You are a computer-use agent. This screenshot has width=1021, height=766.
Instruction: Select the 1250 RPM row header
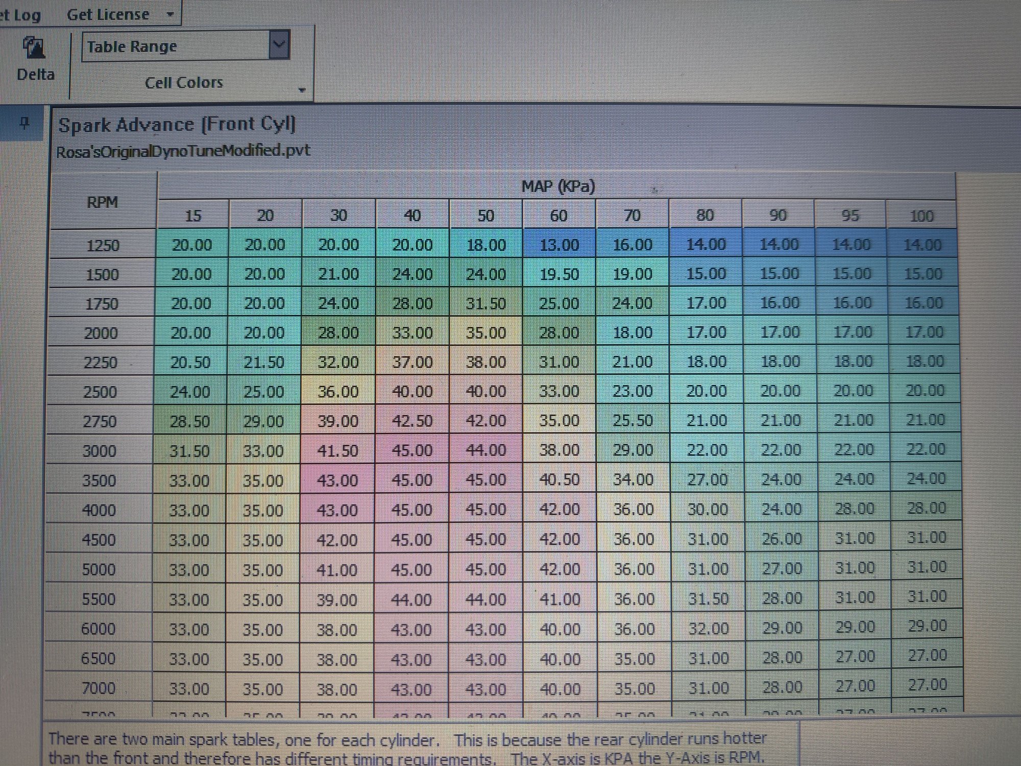[x=103, y=245]
